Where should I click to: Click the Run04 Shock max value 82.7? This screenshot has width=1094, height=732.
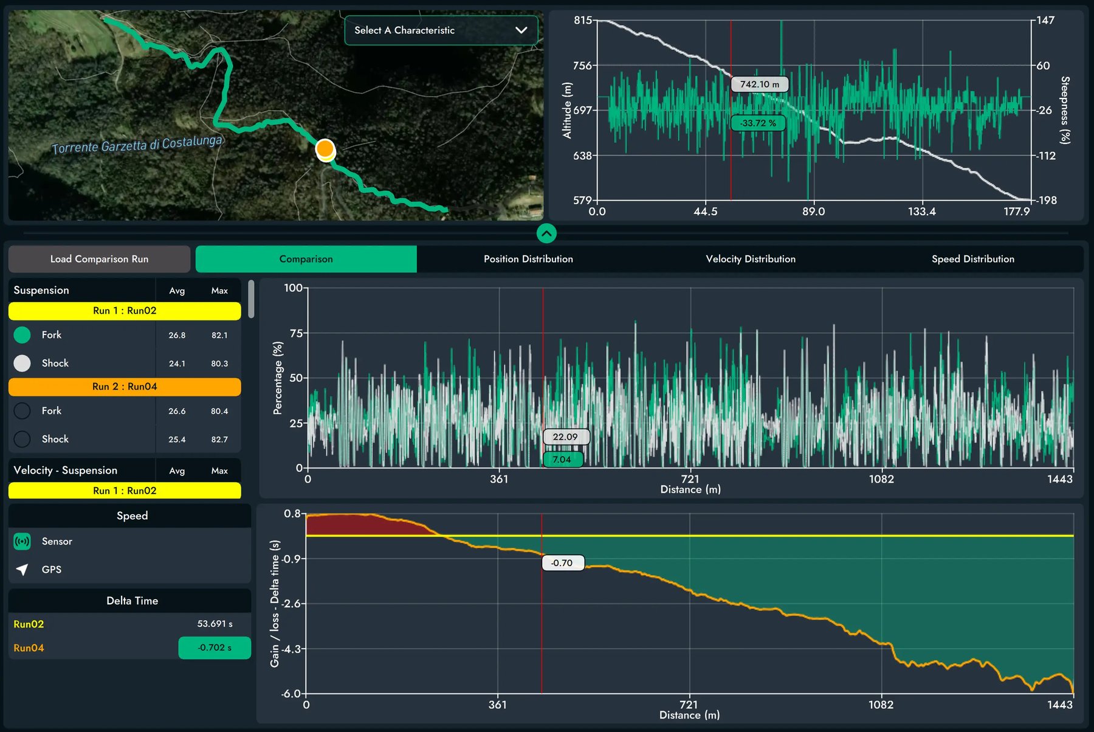pos(219,440)
